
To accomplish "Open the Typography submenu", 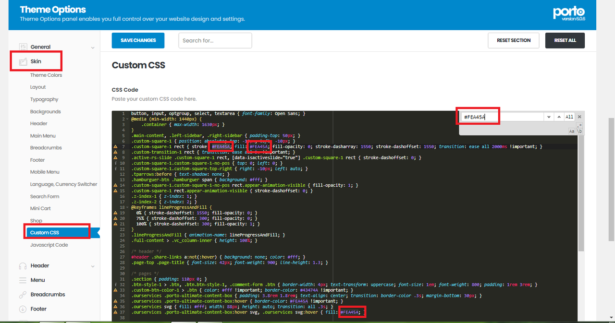I will (44, 100).
